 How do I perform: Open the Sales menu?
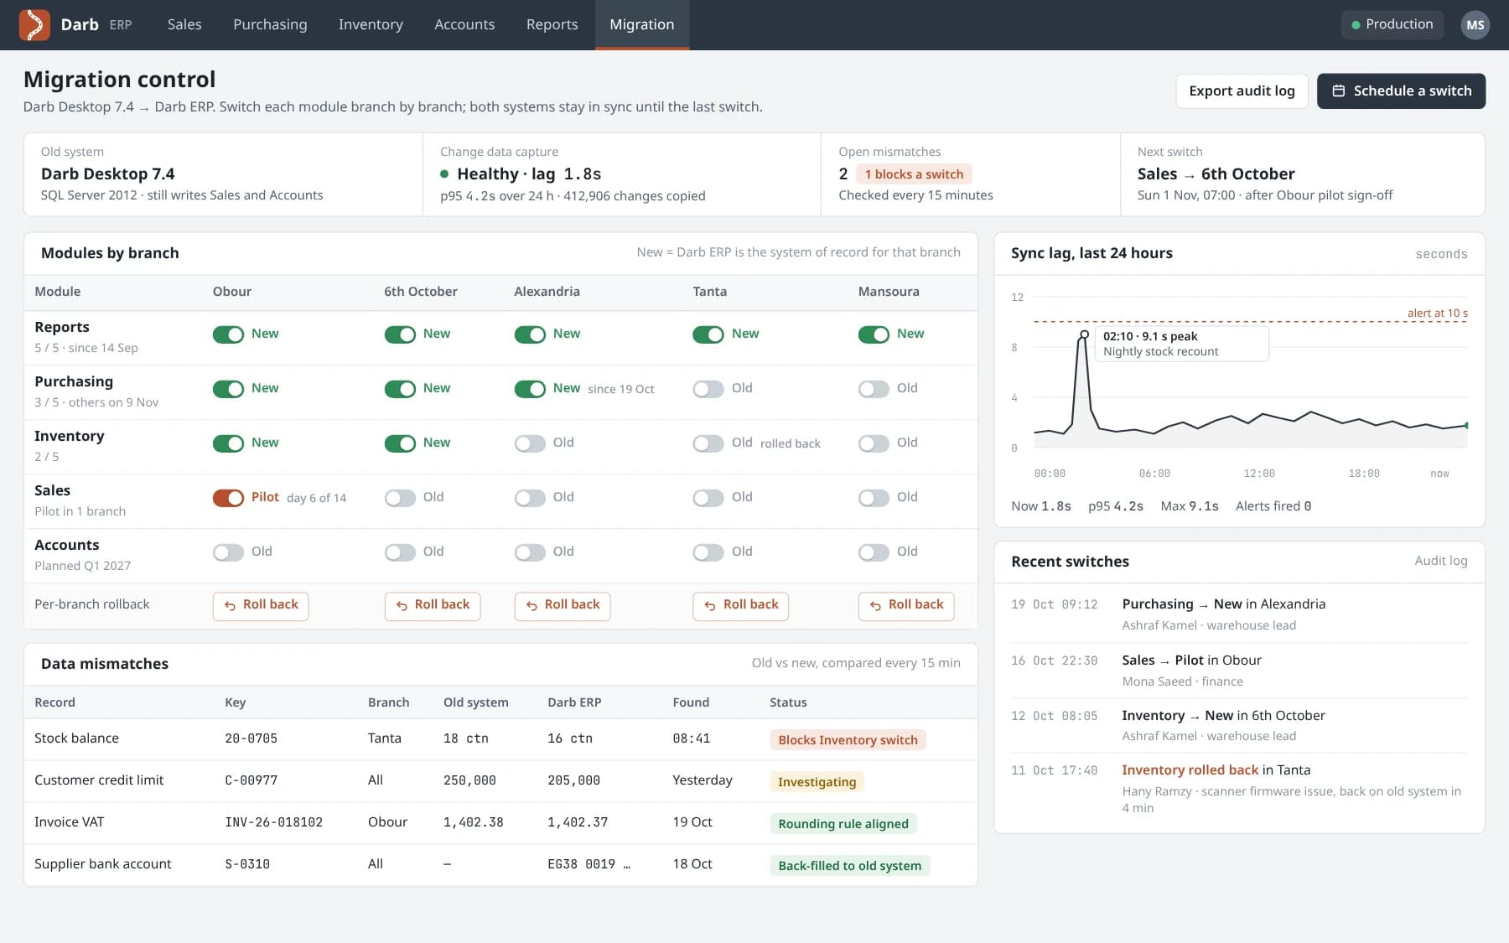point(184,25)
